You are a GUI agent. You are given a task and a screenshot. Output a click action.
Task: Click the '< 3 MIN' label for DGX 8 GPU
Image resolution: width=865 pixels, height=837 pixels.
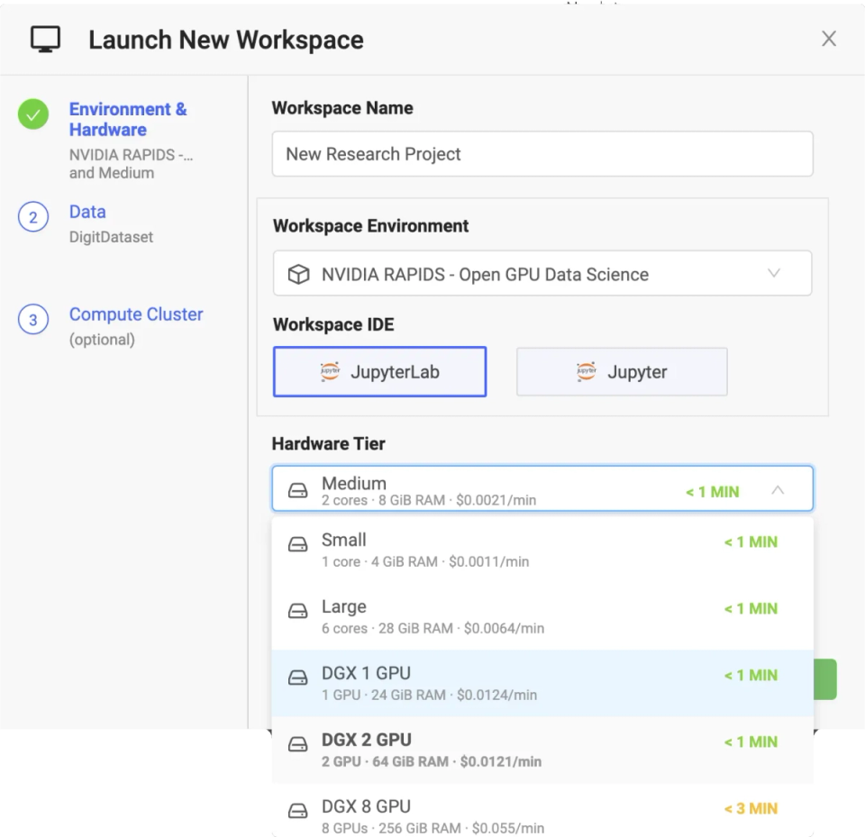tap(751, 809)
